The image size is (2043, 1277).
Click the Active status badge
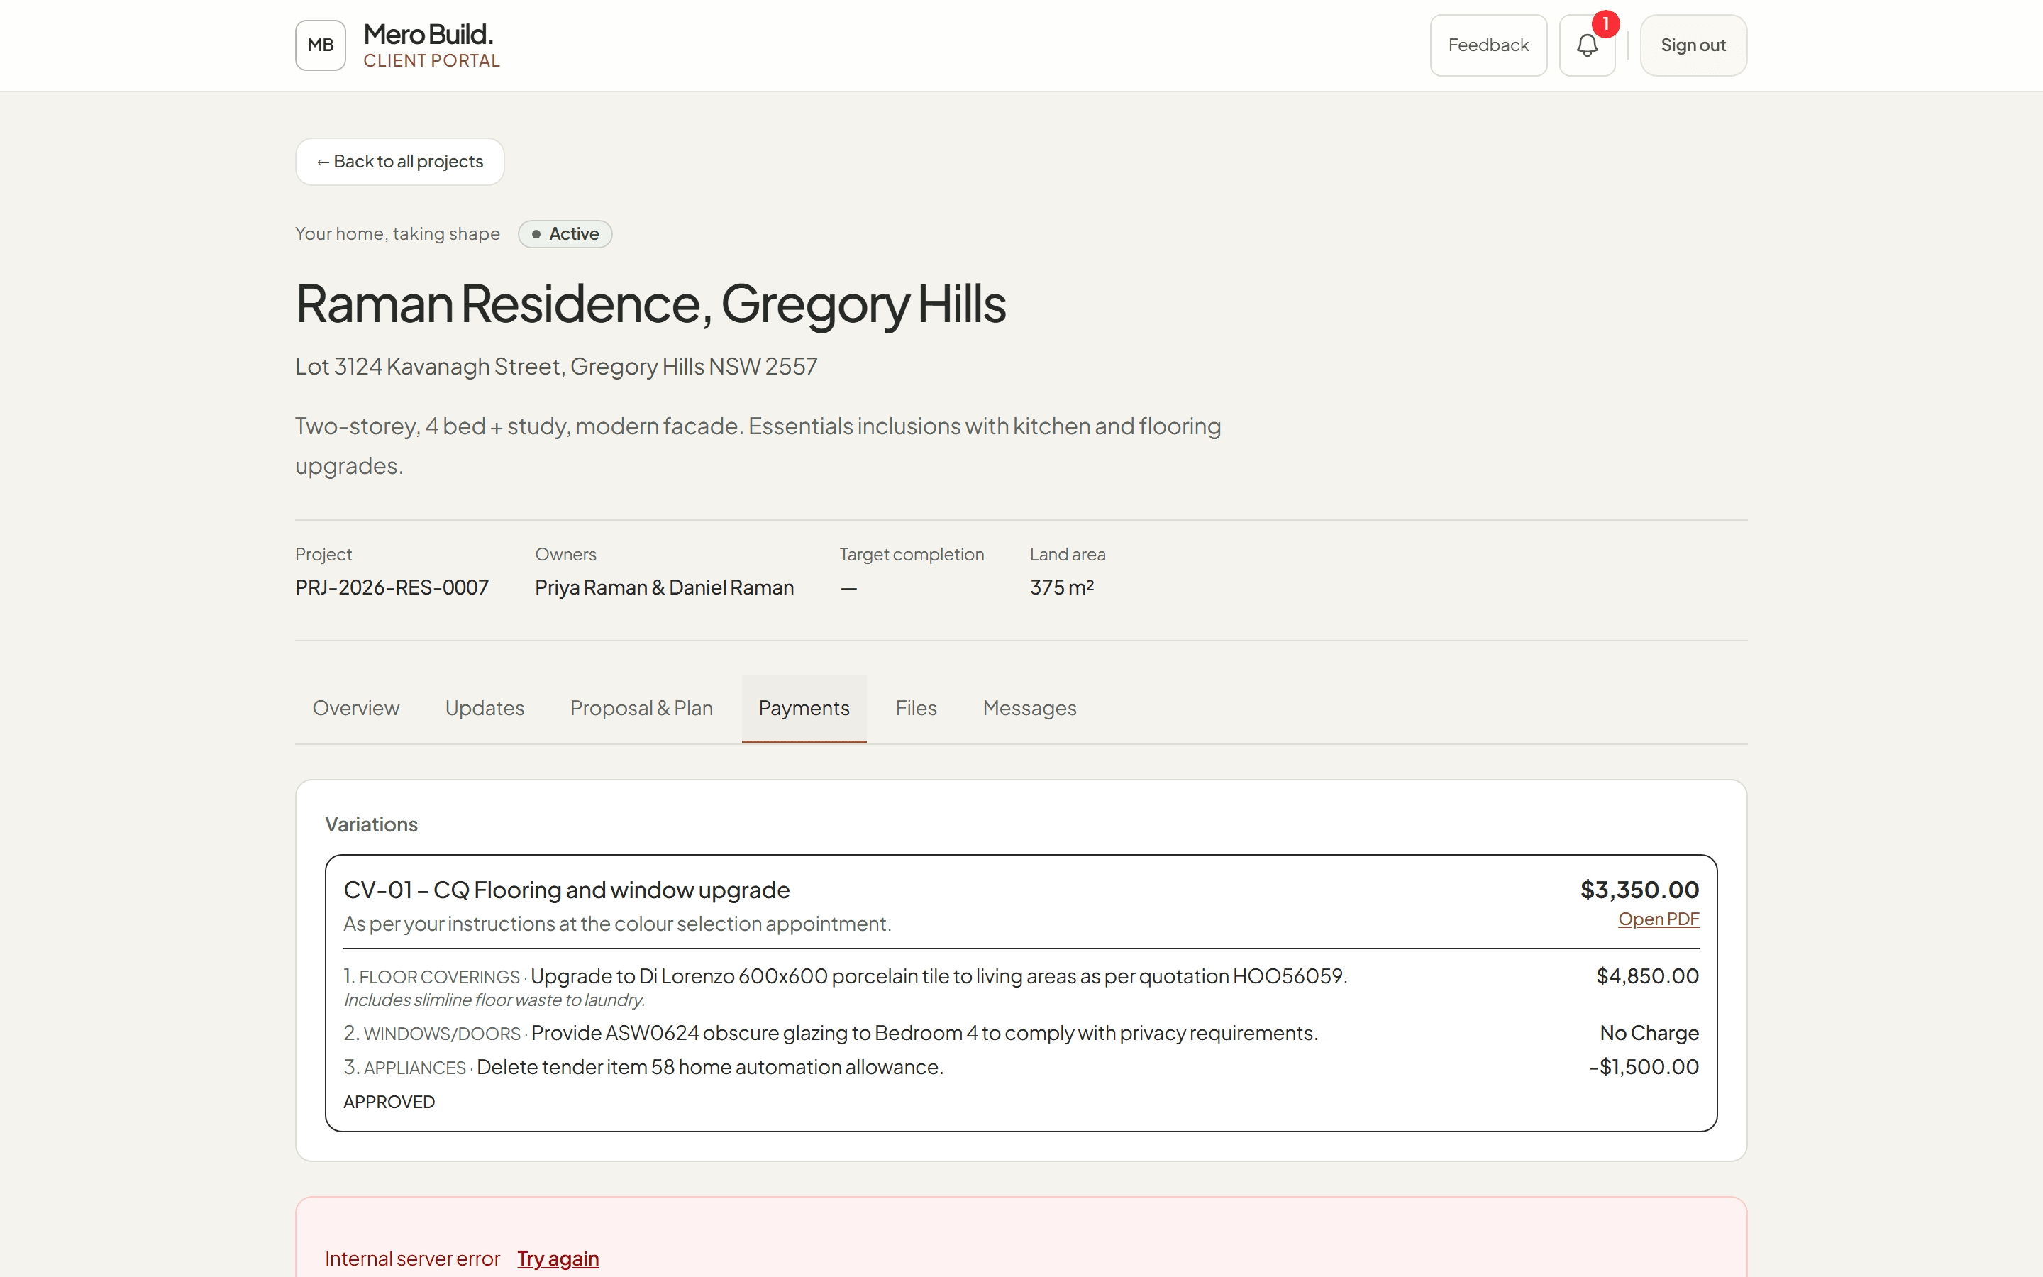click(x=565, y=234)
